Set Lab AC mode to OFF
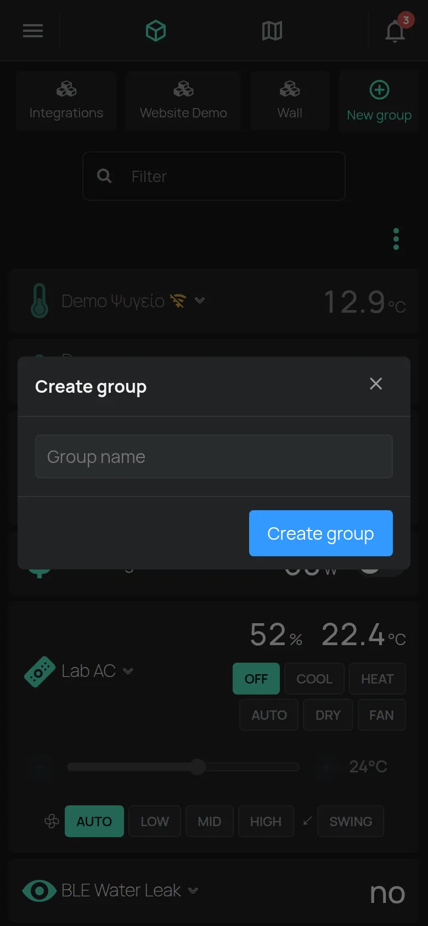 pos(256,679)
